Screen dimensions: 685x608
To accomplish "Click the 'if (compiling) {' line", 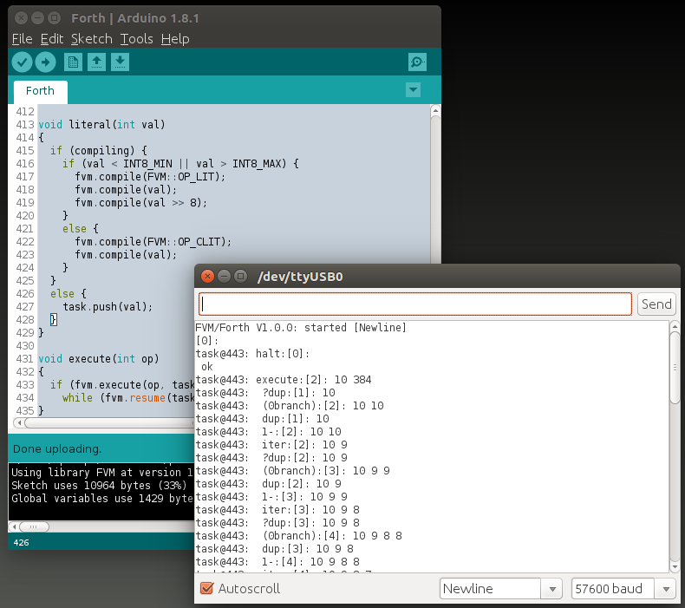I will point(99,151).
